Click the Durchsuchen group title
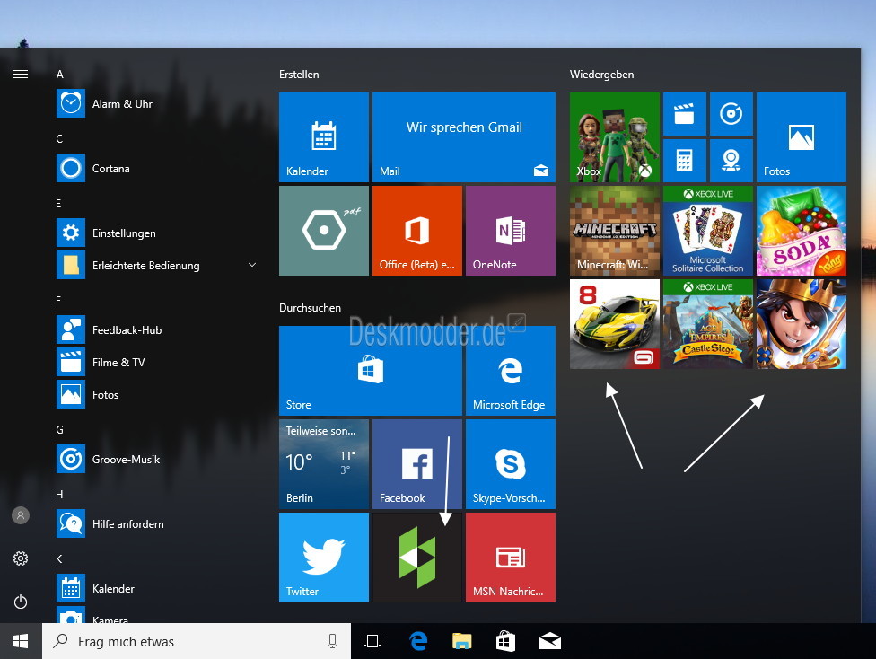 pyautogui.click(x=310, y=307)
